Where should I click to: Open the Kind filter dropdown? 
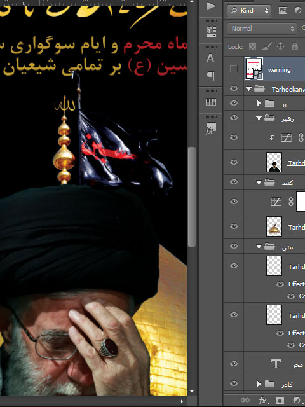pyautogui.click(x=249, y=11)
